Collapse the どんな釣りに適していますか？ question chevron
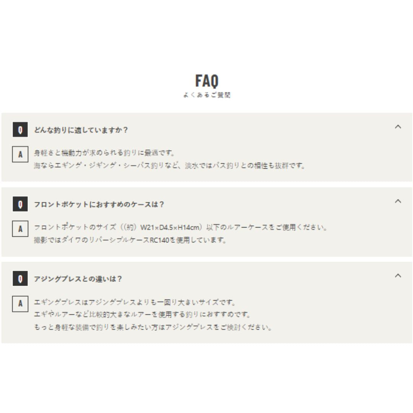Viewport: 413px width, 413px height. 398,127
